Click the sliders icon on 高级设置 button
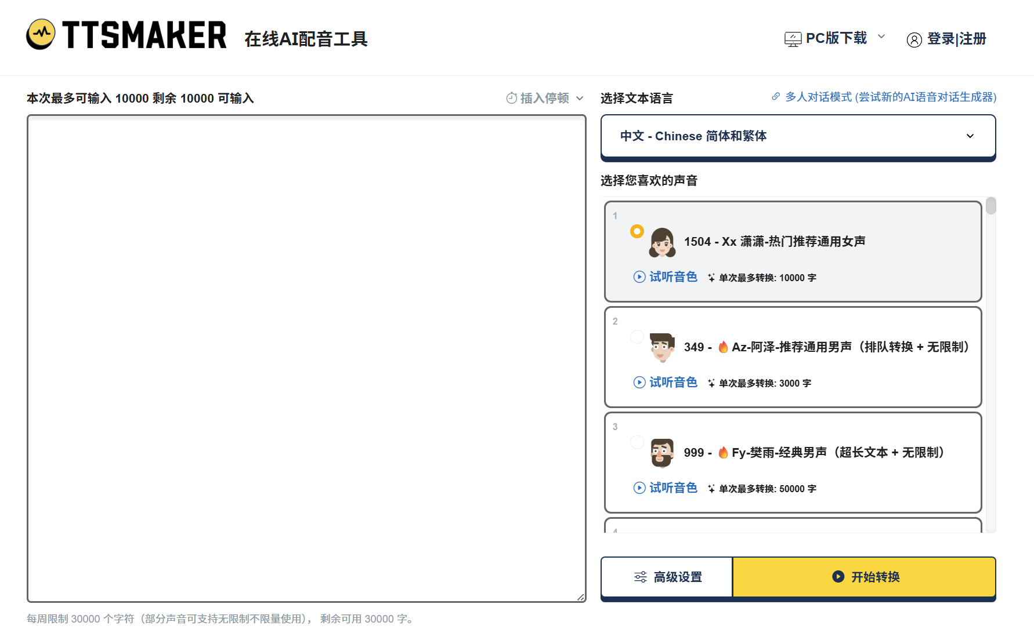 coord(641,577)
